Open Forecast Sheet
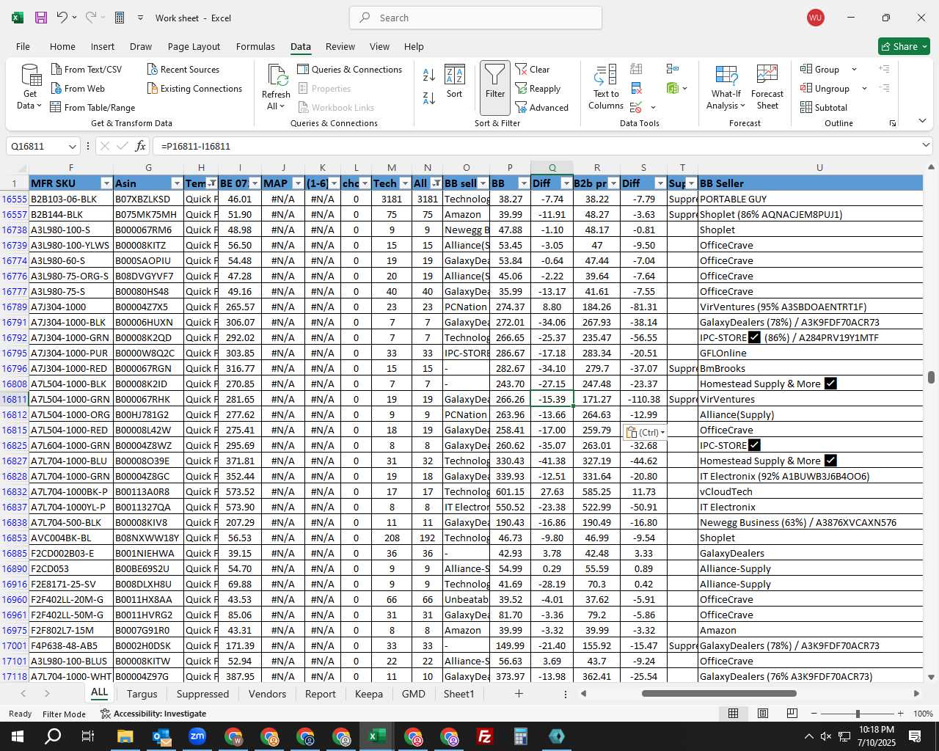 point(767,87)
